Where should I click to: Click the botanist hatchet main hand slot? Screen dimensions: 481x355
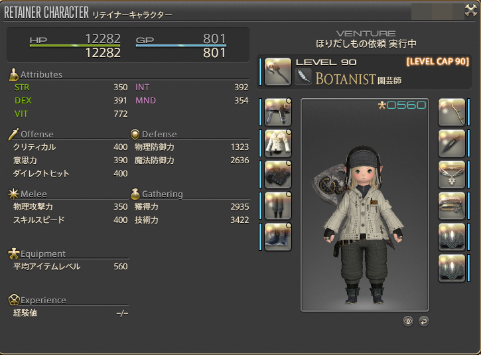point(277,72)
